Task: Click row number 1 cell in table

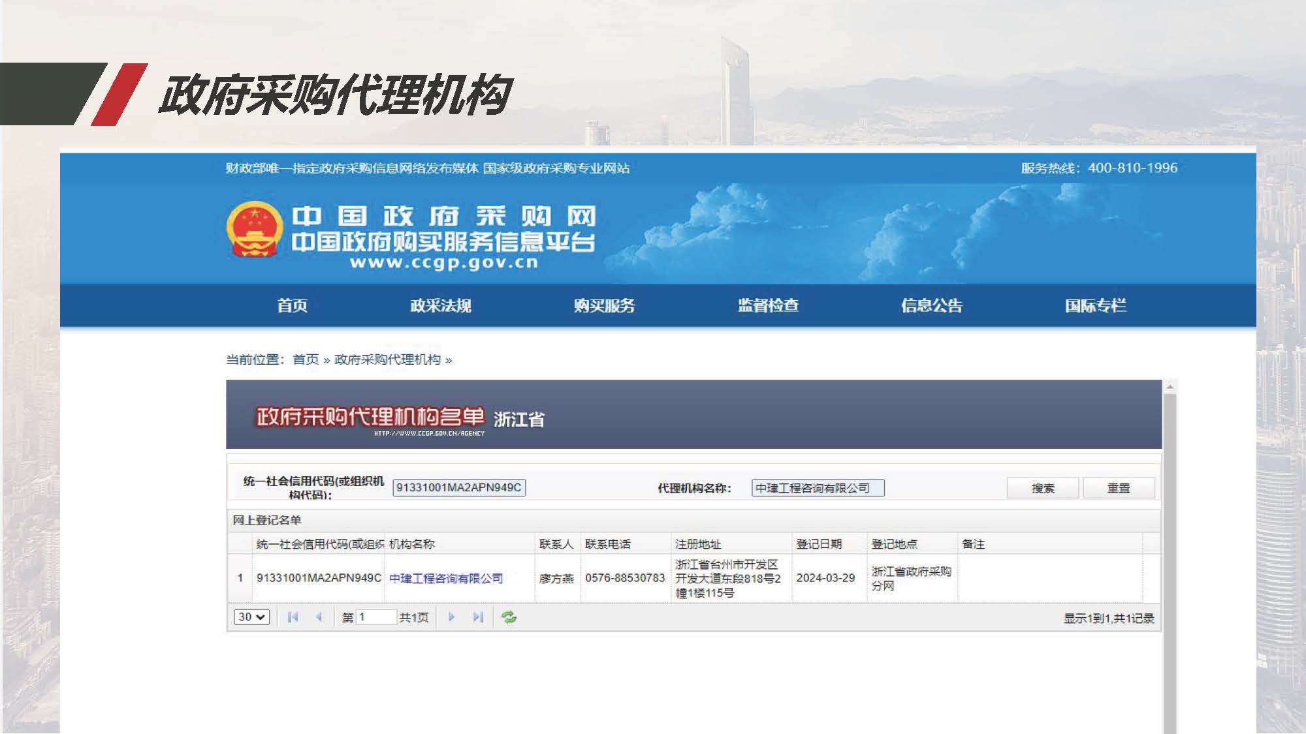Action: tap(240, 578)
